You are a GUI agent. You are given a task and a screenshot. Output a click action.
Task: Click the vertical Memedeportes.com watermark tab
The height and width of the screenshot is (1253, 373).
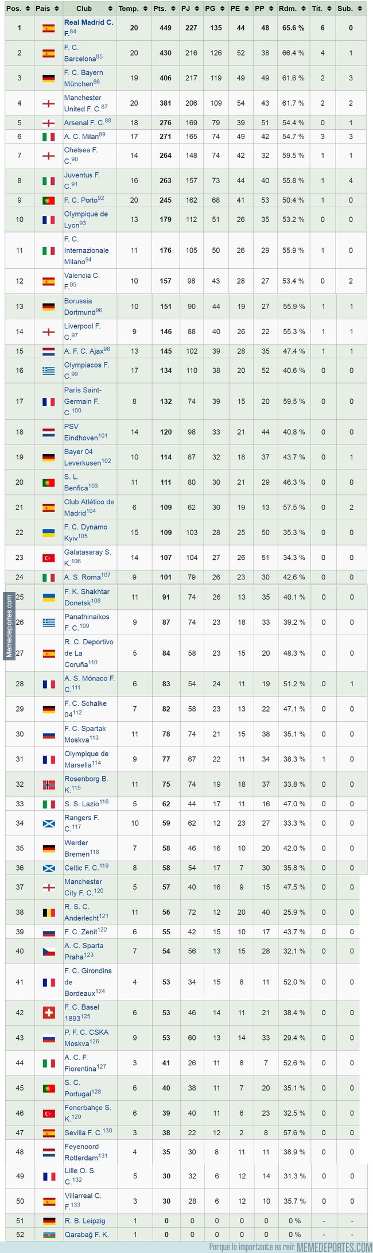9,626
